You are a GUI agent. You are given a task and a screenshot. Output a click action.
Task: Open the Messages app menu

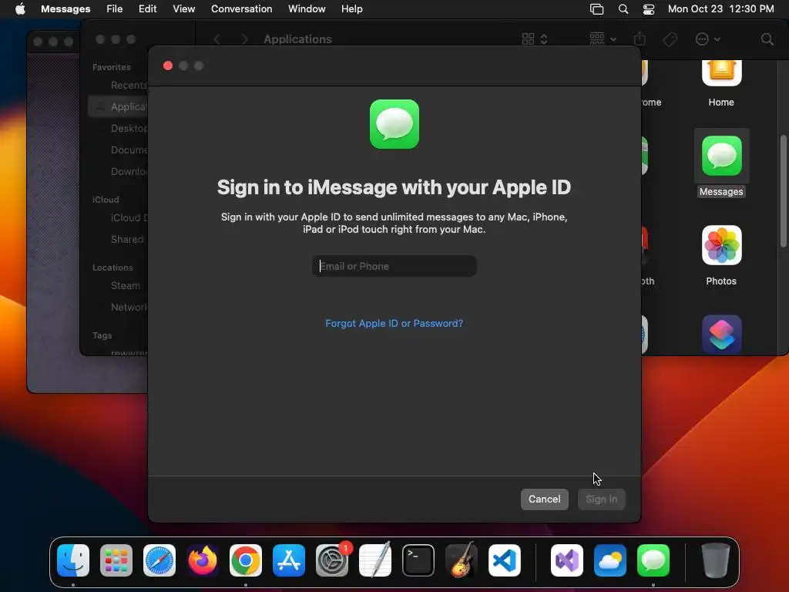tap(65, 9)
